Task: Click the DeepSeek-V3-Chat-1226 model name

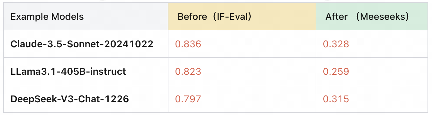Action: 70,99
